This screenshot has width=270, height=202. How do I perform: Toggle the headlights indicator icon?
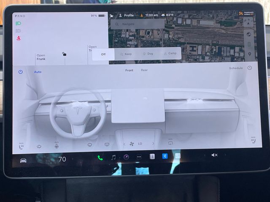coord(18,24)
